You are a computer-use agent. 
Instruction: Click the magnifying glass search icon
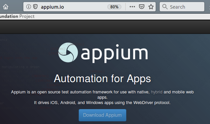pos(165,7)
